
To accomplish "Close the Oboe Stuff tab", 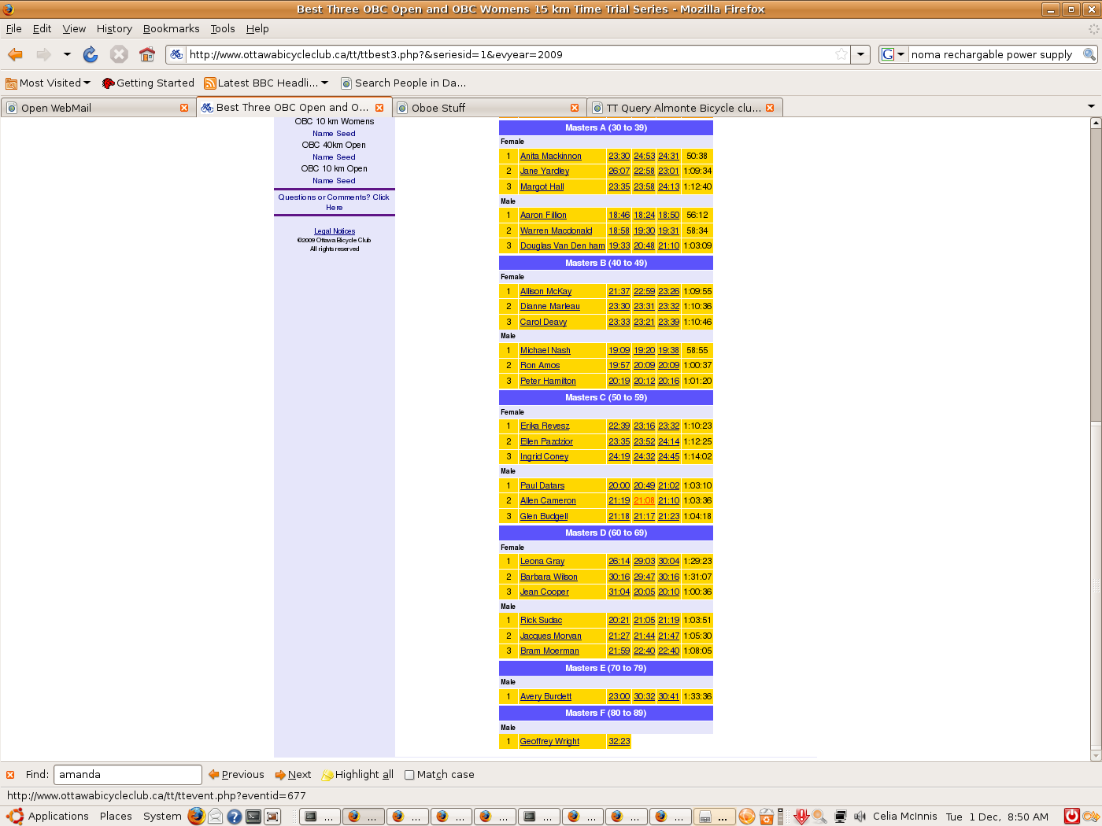I will point(575,108).
